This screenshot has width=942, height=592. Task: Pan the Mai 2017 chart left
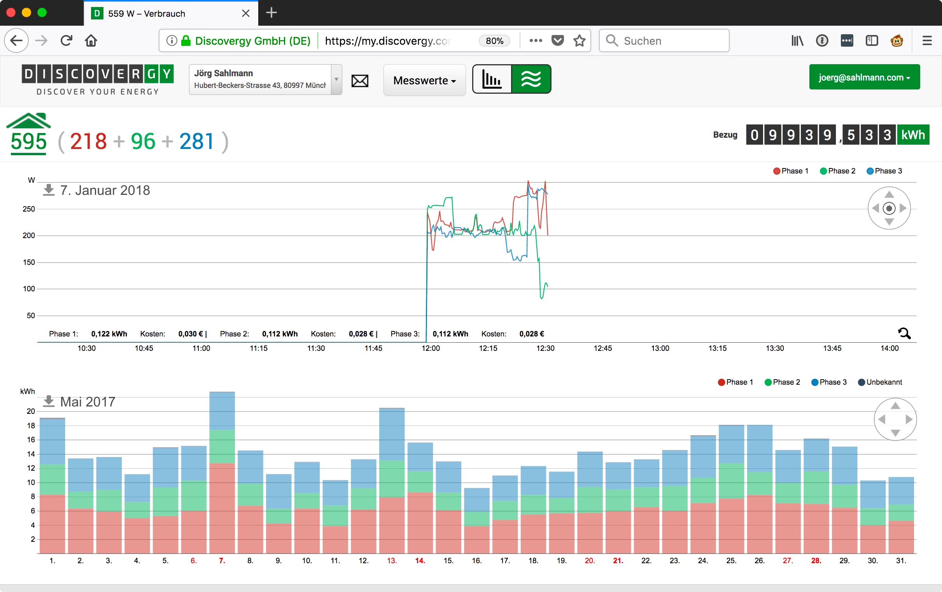(x=882, y=419)
